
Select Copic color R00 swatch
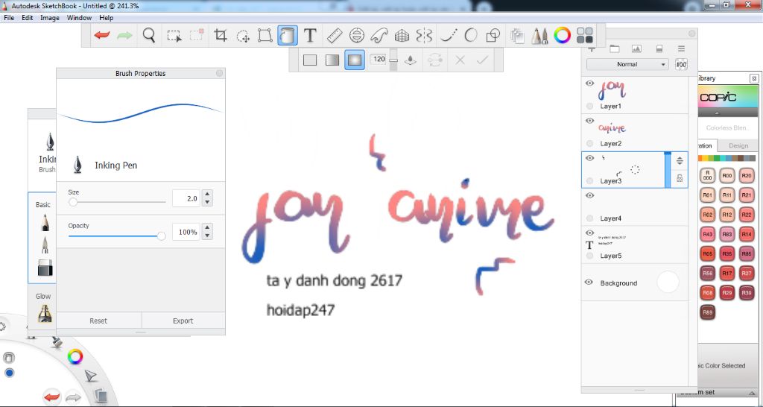point(727,176)
